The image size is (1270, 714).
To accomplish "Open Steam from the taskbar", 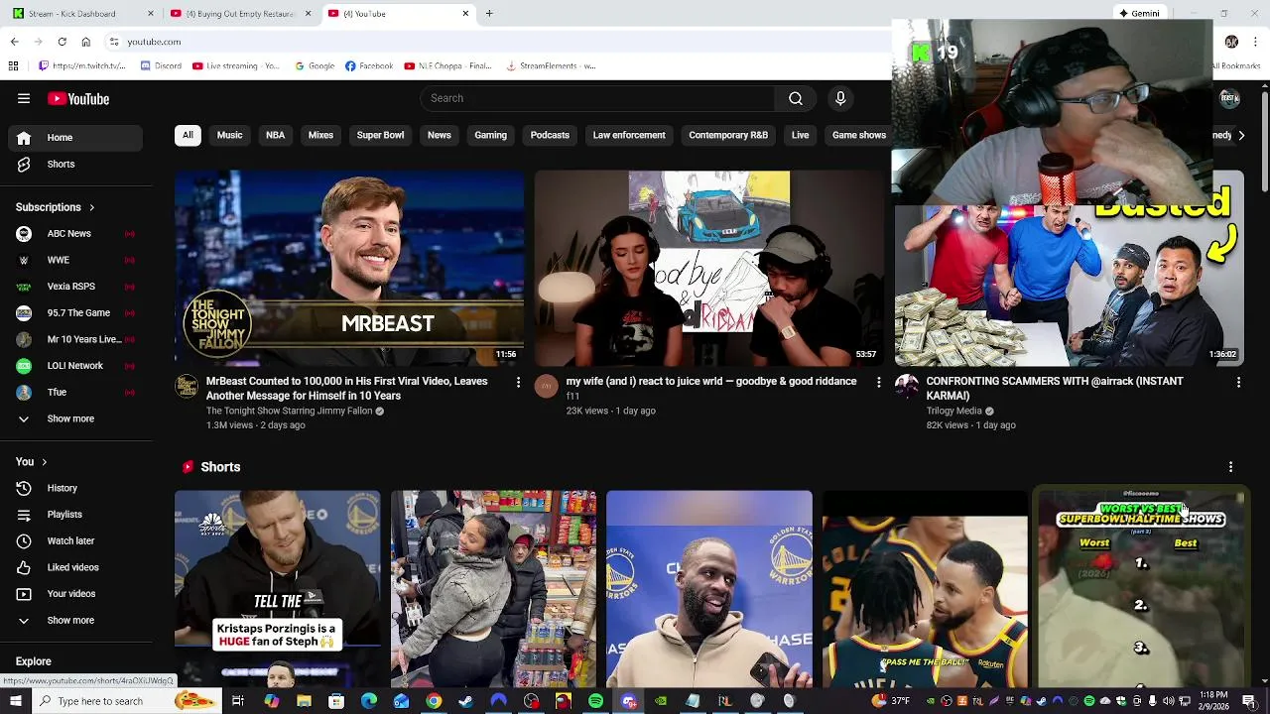I will pyautogui.click(x=466, y=701).
